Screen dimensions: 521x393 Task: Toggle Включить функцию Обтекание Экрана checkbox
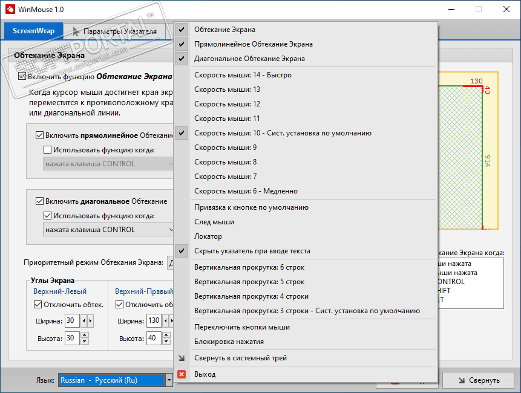22,76
